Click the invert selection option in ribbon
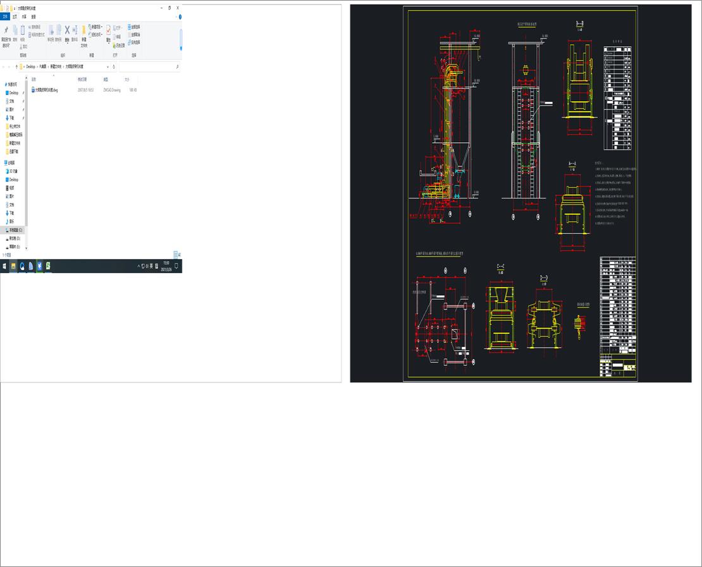 tap(134, 42)
